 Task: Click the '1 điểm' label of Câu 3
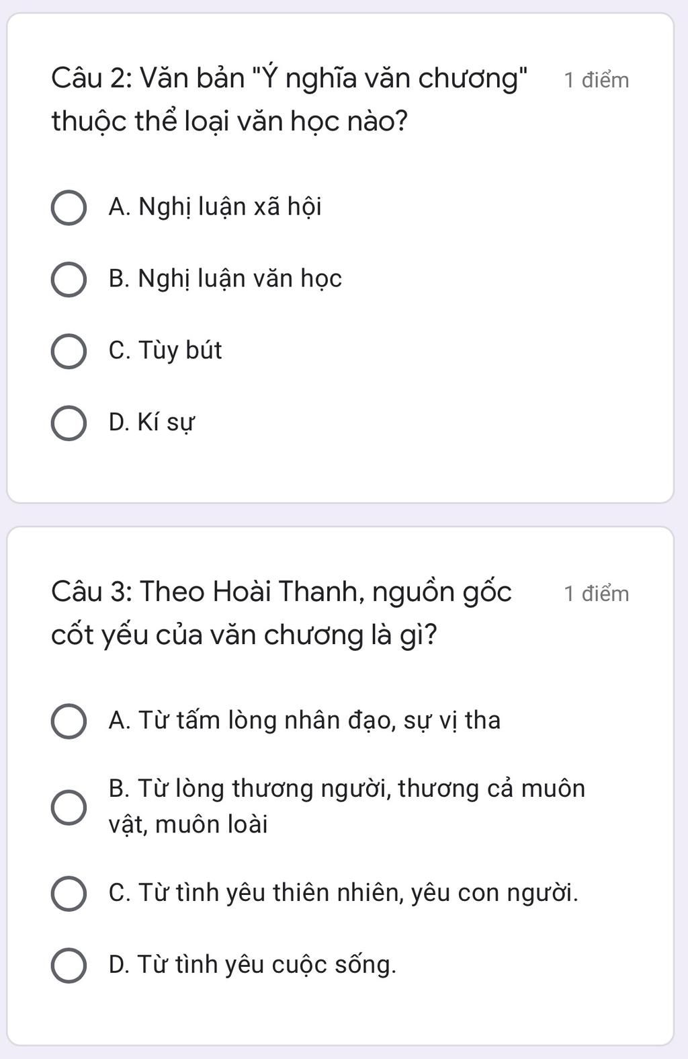click(597, 594)
